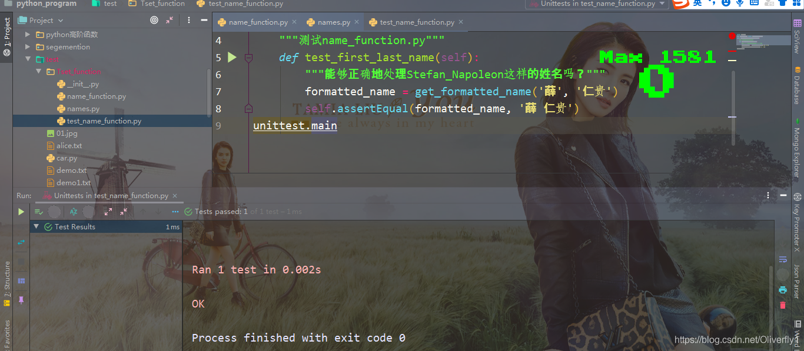Click the editor vertical scrollbar
This screenshot has width=804, height=351.
(x=733, y=108)
